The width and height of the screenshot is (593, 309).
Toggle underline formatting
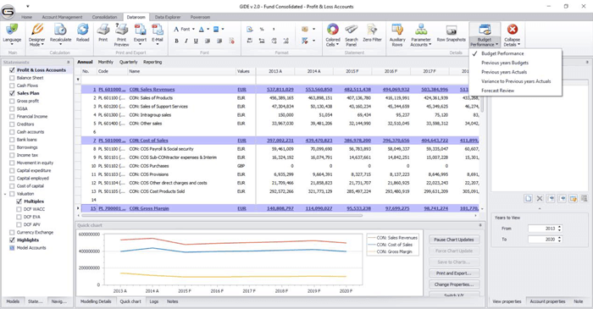(x=196, y=41)
